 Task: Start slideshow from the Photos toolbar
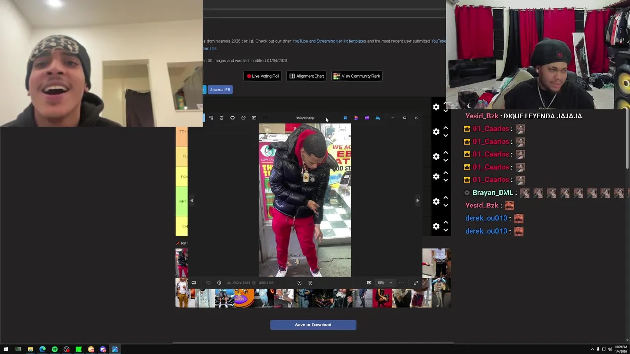pos(254,118)
